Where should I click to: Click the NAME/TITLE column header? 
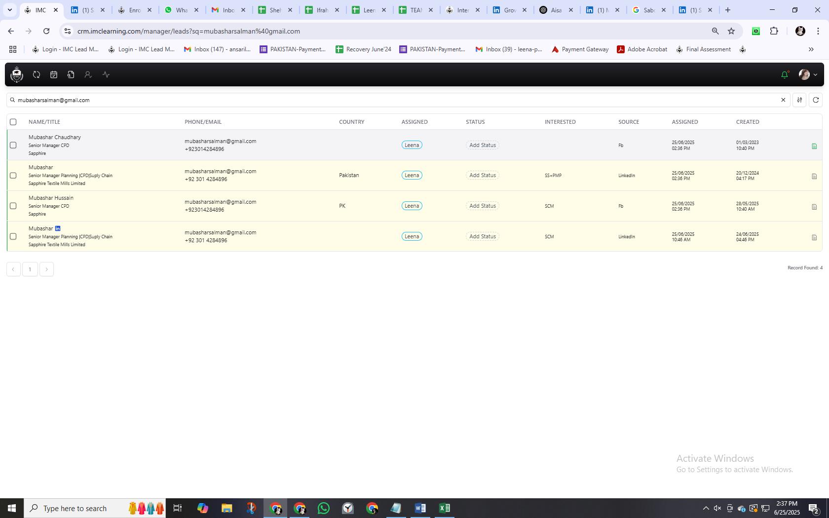coord(44,122)
